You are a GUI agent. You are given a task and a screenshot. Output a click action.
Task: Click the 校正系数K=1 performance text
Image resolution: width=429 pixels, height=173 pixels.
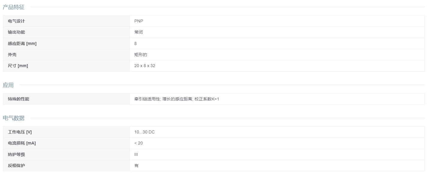[207, 99]
